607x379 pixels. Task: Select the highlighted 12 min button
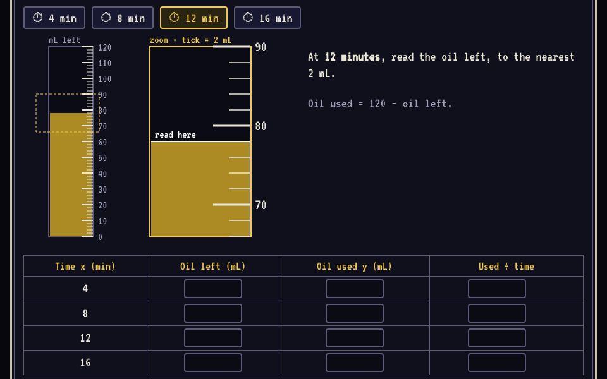(x=193, y=18)
